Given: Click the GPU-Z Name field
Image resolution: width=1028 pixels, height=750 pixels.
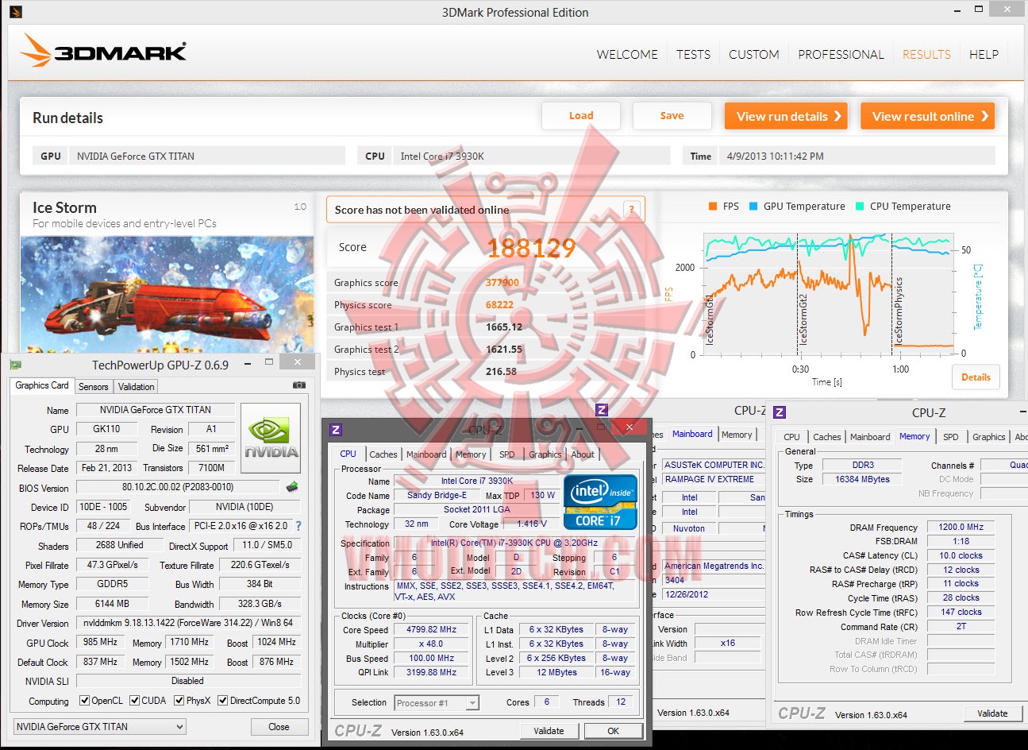Looking at the screenshot, I should pyautogui.click(x=156, y=410).
